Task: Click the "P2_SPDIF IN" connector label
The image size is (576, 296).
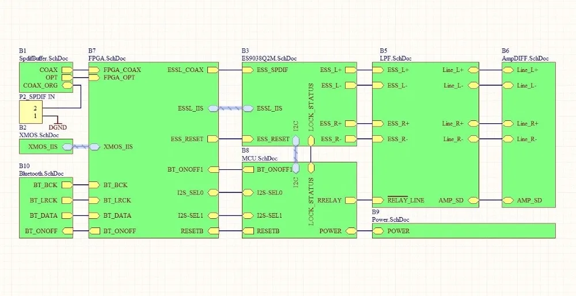Action: 37,97
